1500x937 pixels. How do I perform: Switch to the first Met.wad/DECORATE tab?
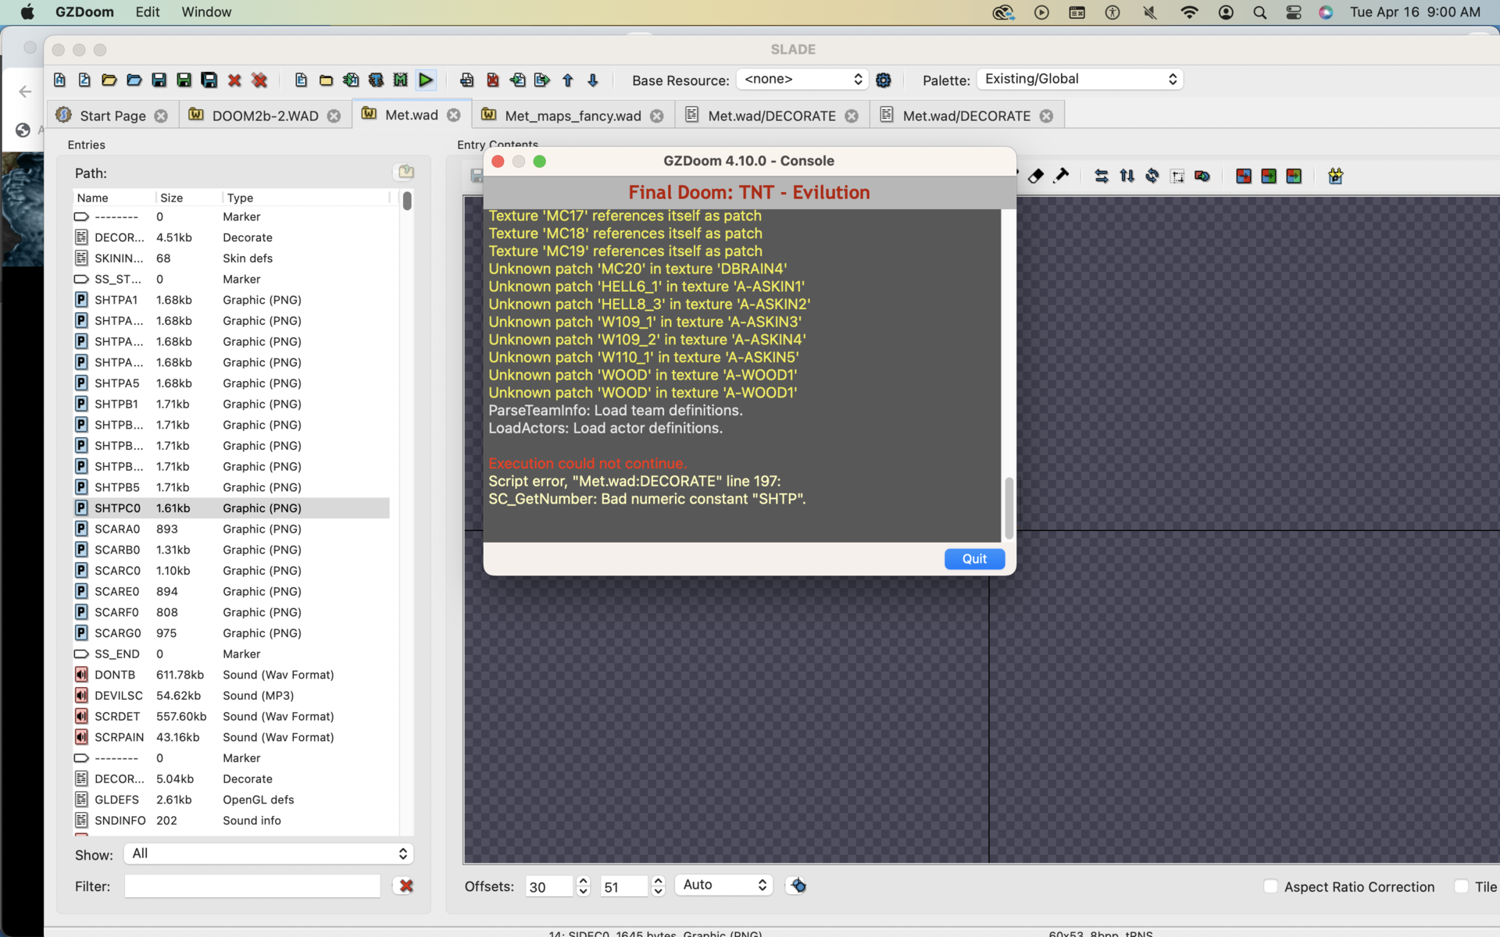(x=771, y=116)
